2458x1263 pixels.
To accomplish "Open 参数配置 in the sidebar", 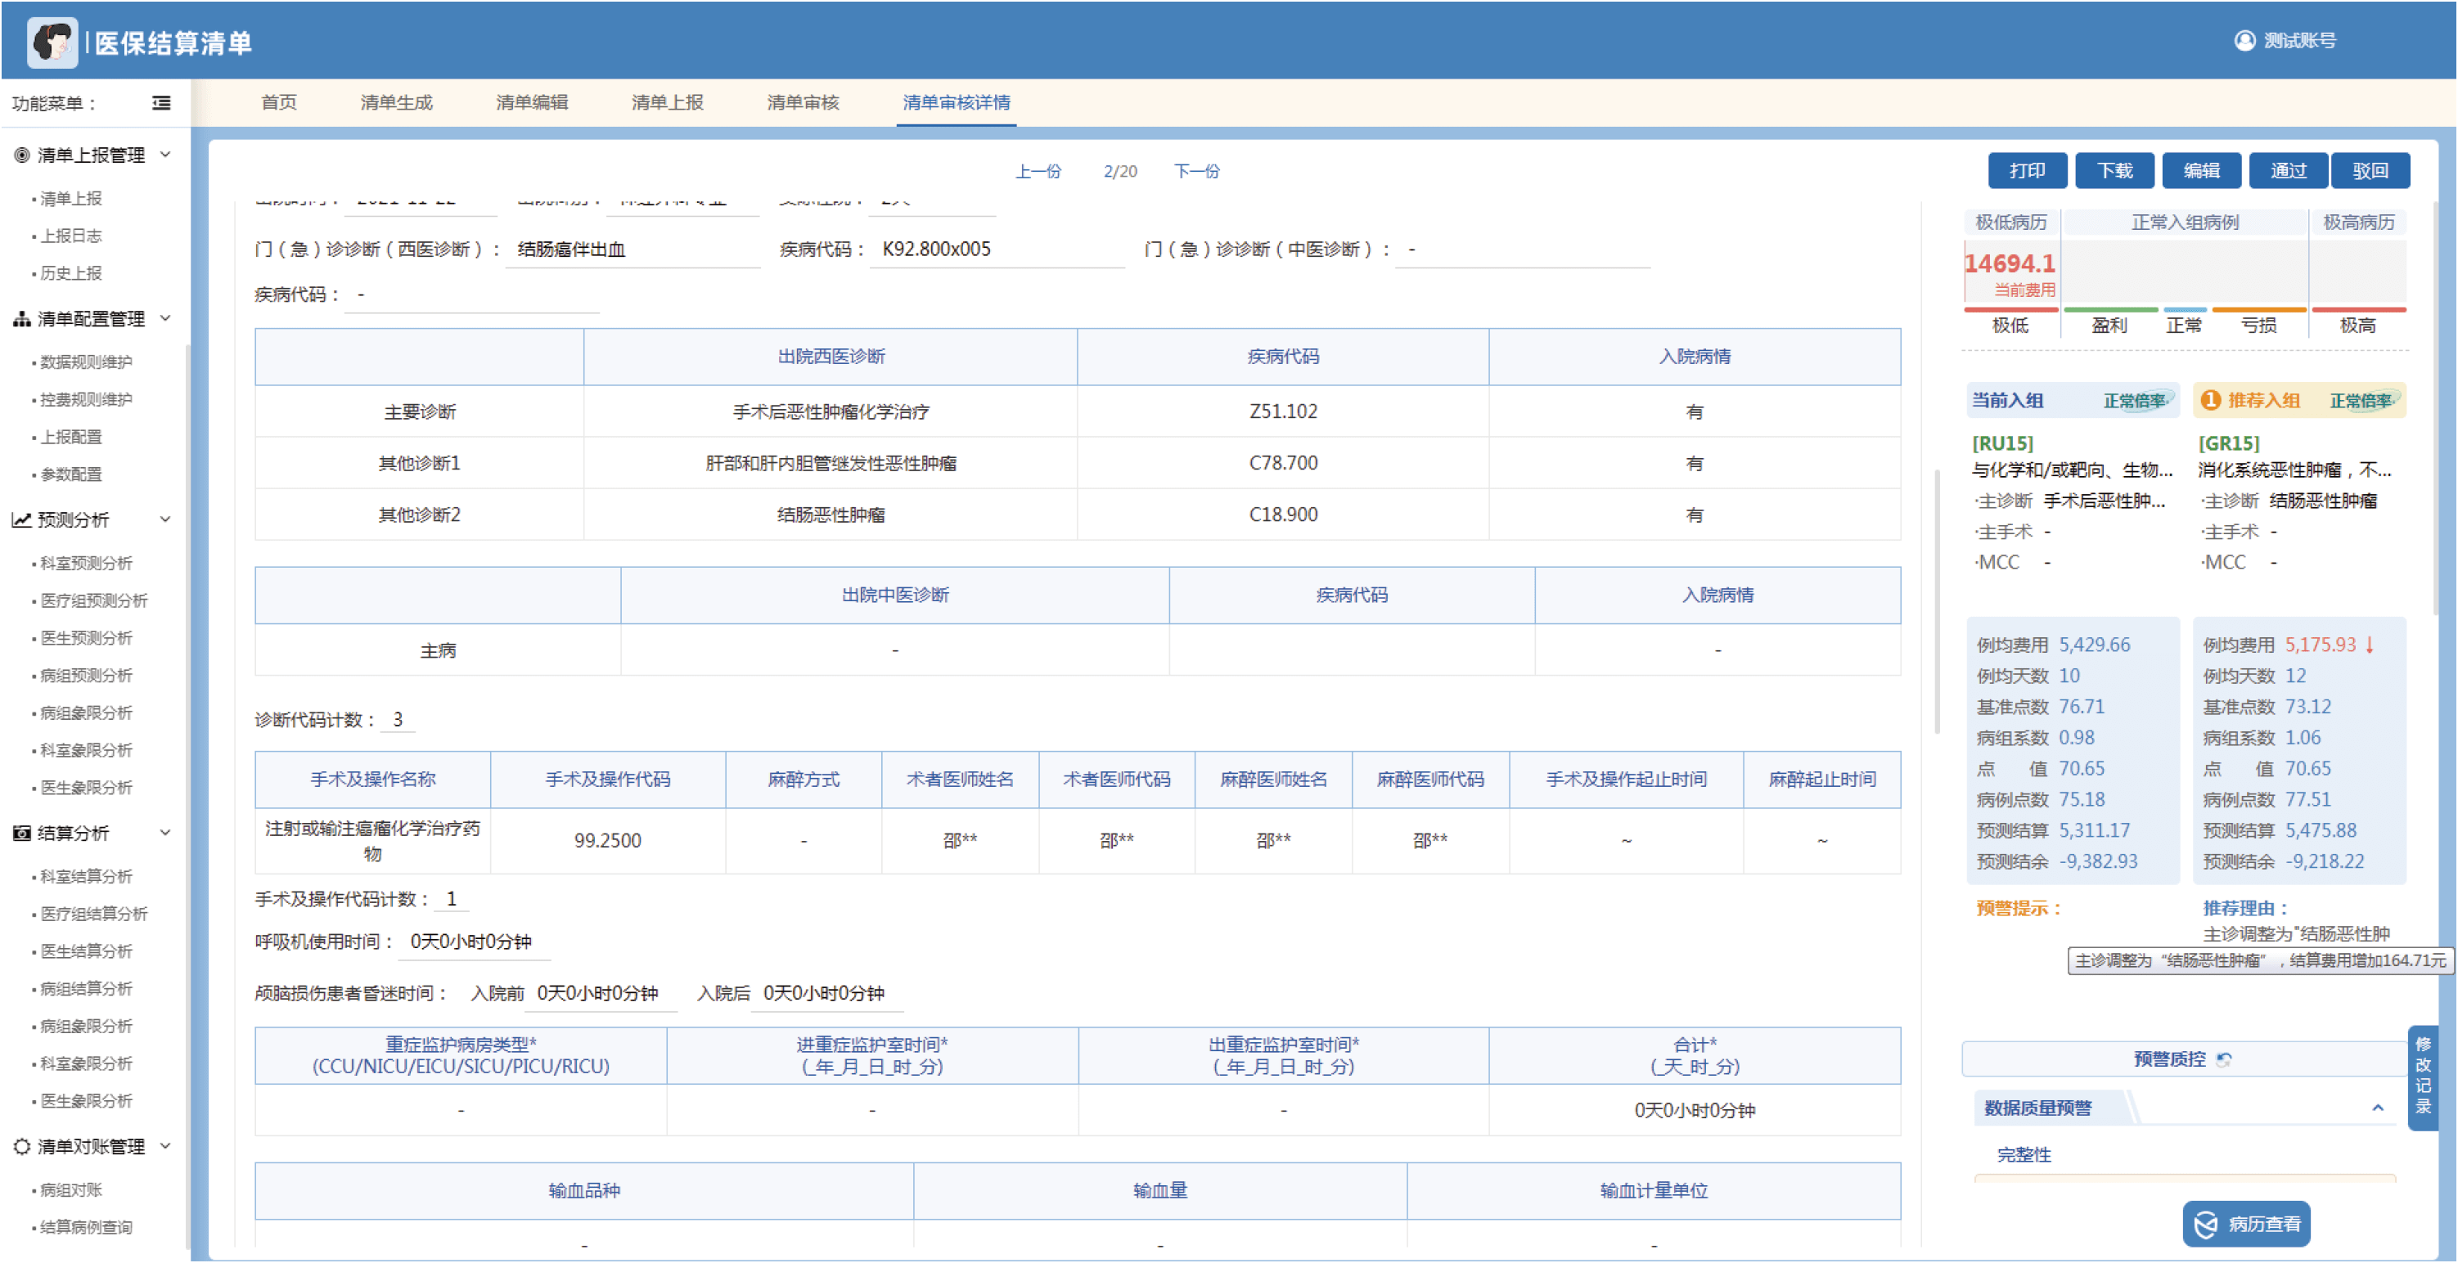I will (70, 474).
